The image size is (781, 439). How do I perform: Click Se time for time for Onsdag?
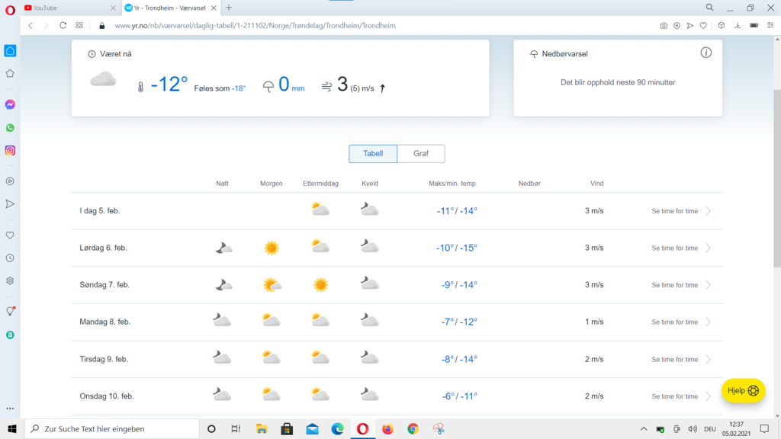tap(674, 396)
